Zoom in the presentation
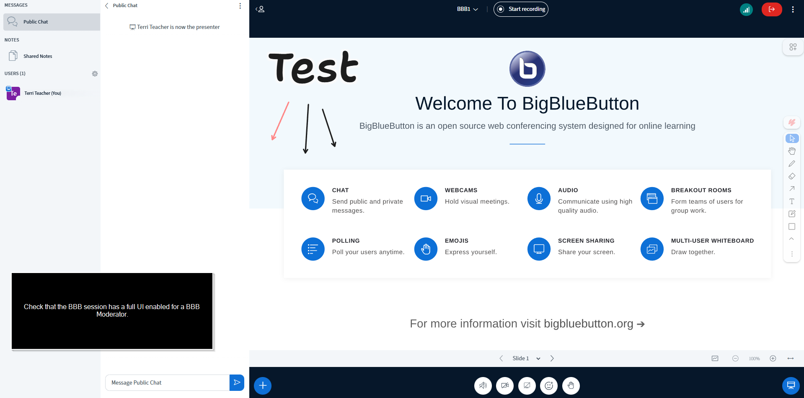This screenshot has height=398, width=804. pyautogui.click(x=773, y=358)
